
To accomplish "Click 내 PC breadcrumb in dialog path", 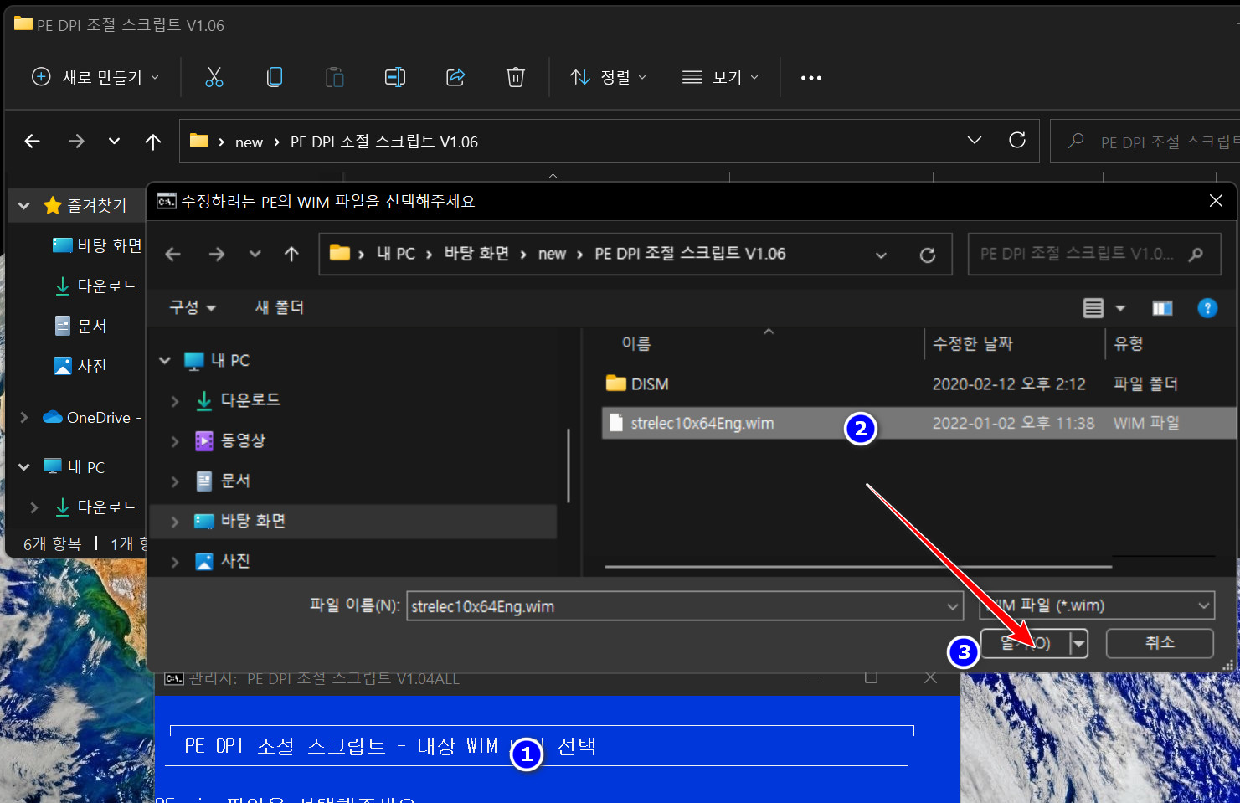I will pyautogui.click(x=395, y=254).
